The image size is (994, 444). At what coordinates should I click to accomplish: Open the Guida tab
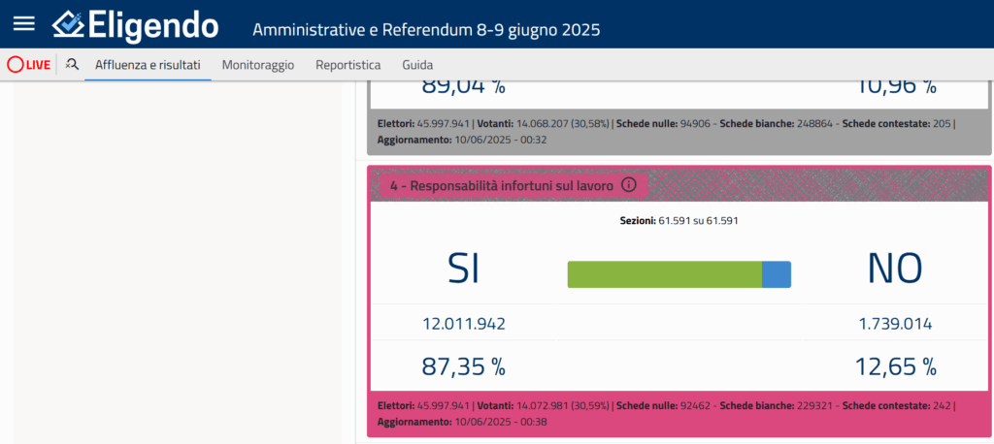pos(417,65)
